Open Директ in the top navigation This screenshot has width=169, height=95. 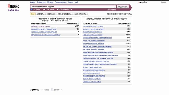pos(33,2)
